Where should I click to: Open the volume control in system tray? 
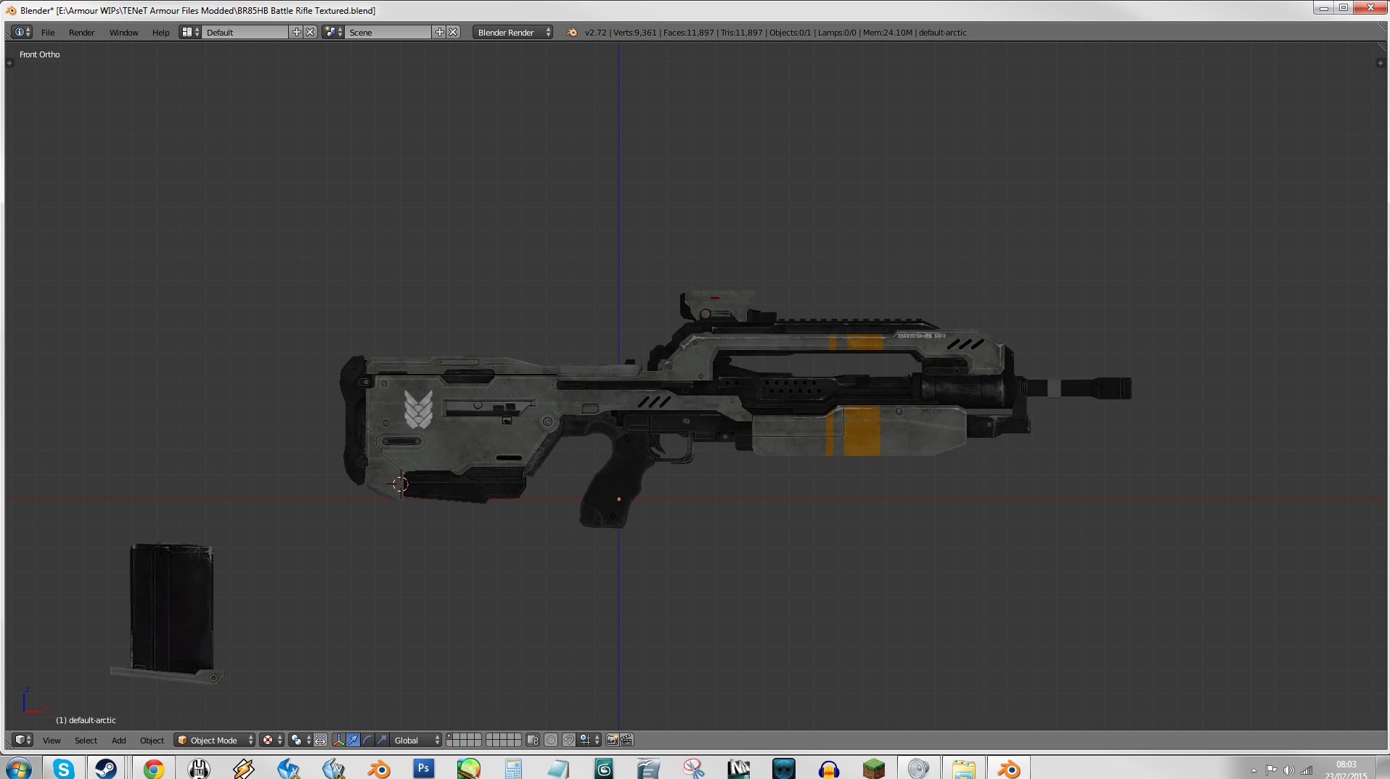point(1288,770)
